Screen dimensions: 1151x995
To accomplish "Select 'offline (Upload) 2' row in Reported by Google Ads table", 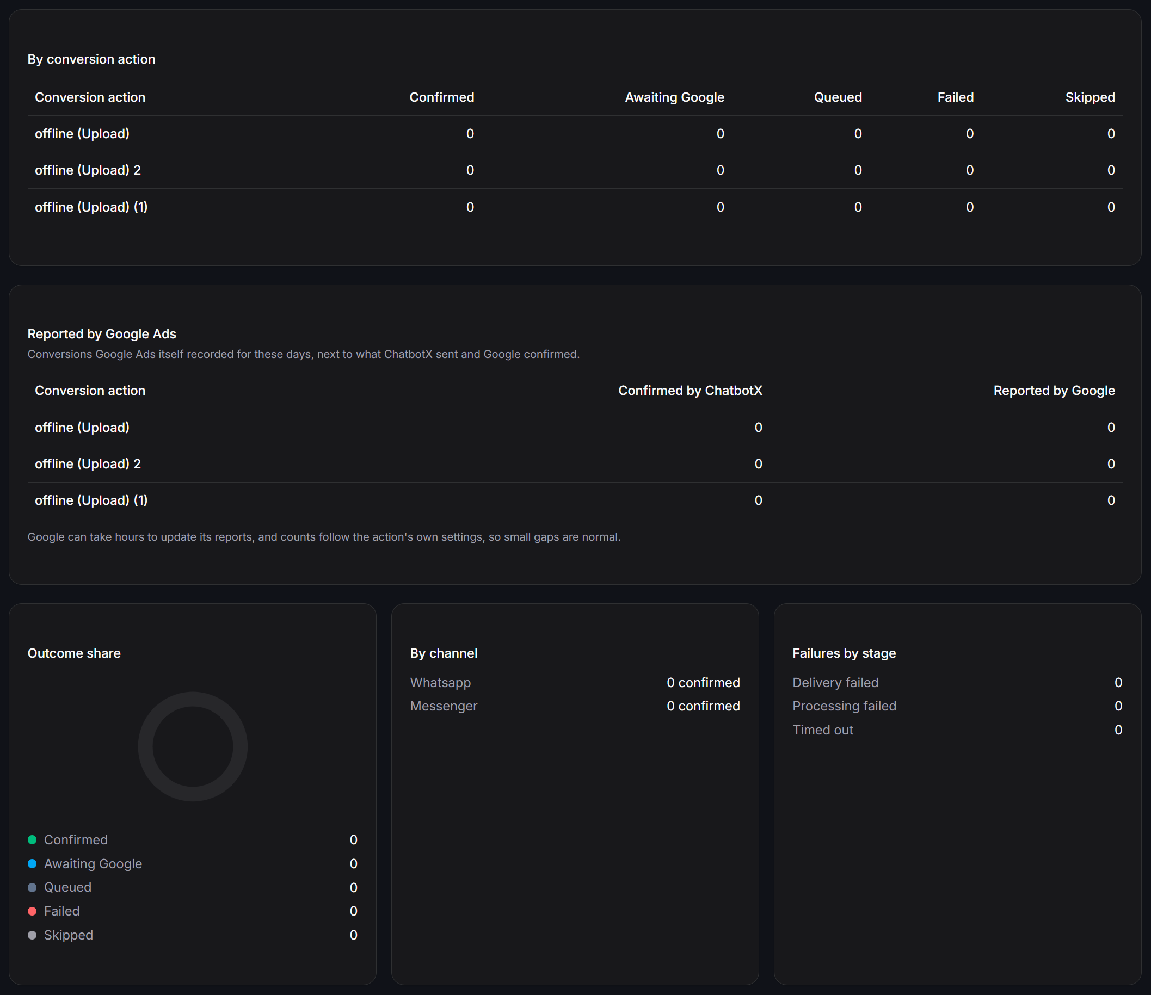I will pos(575,464).
